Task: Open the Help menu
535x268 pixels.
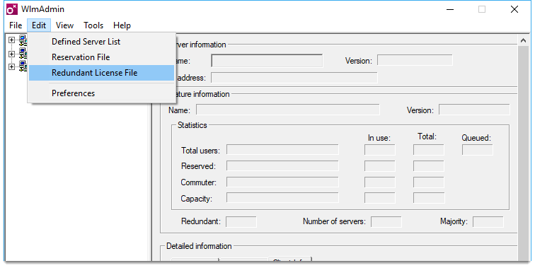Action: 122,25
